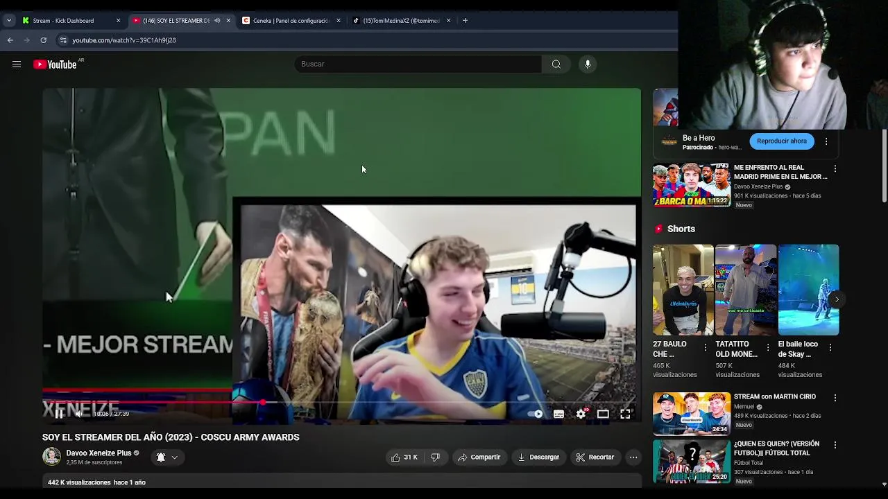
Task: Close the Stream - Kick Dashboard tab
Action: 118,21
